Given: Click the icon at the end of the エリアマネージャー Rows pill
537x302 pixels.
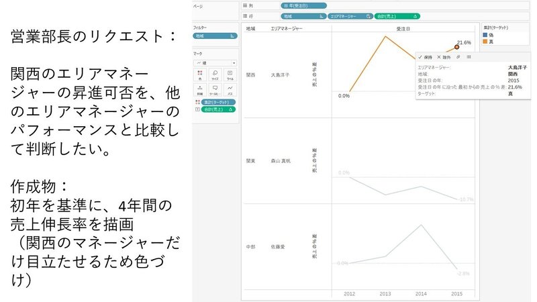Looking at the screenshot, I should click(368, 16).
